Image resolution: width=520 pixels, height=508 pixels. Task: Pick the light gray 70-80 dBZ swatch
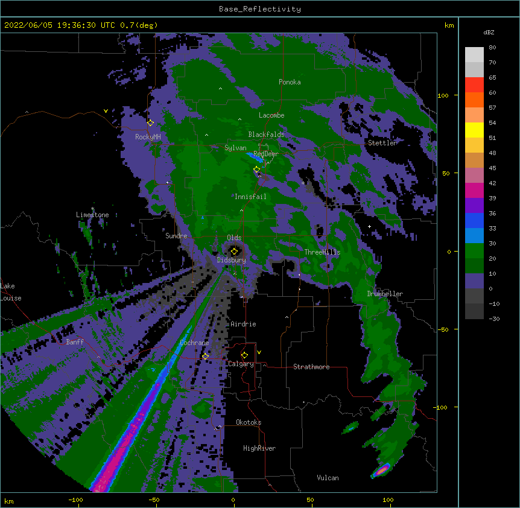tap(474, 54)
